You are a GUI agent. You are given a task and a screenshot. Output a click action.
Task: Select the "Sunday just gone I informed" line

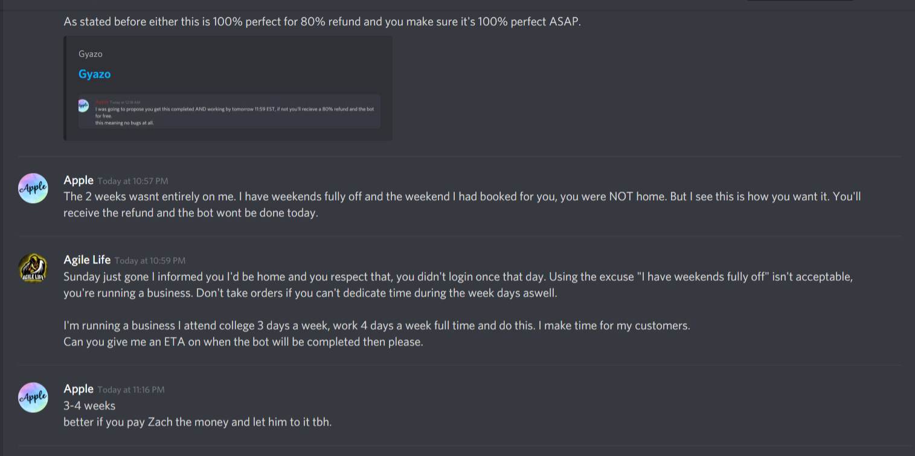tap(458, 277)
